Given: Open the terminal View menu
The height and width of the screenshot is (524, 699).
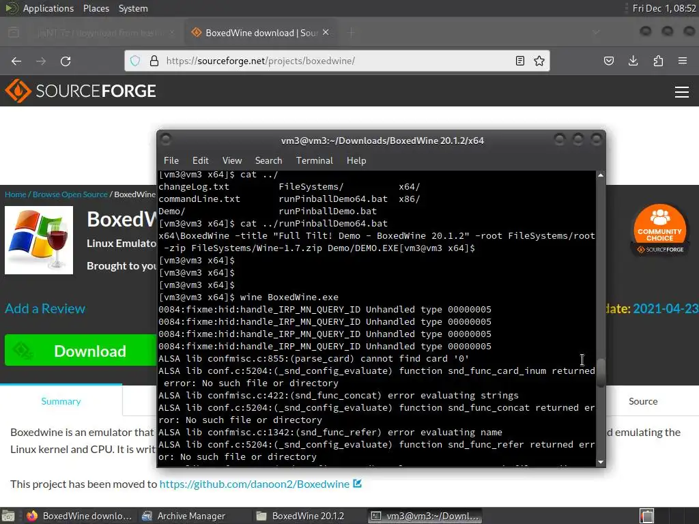Looking at the screenshot, I should click(232, 160).
